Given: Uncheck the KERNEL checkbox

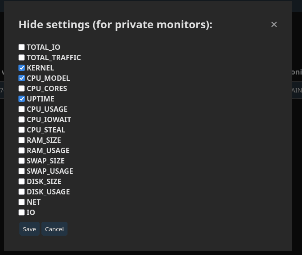Looking at the screenshot, I should (22, 68).
